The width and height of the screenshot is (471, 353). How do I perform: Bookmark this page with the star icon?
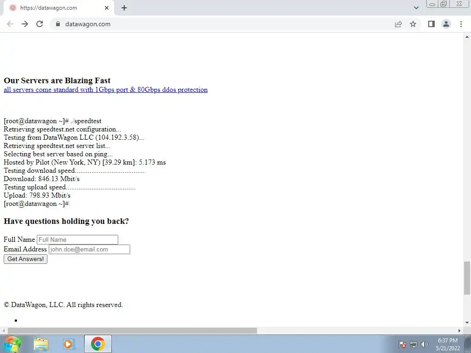(x=413, y=24)
